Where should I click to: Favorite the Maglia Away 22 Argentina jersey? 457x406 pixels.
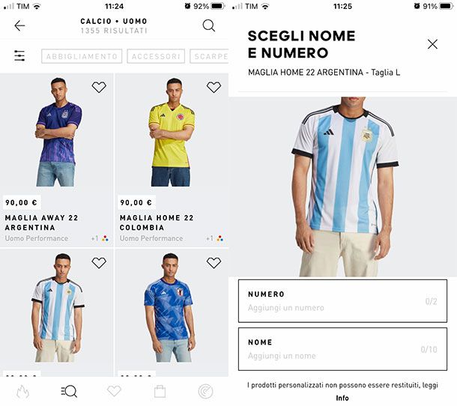99,87
